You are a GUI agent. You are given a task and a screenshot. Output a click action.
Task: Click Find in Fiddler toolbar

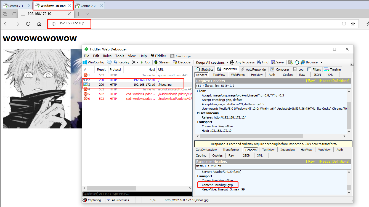[262, 62]
